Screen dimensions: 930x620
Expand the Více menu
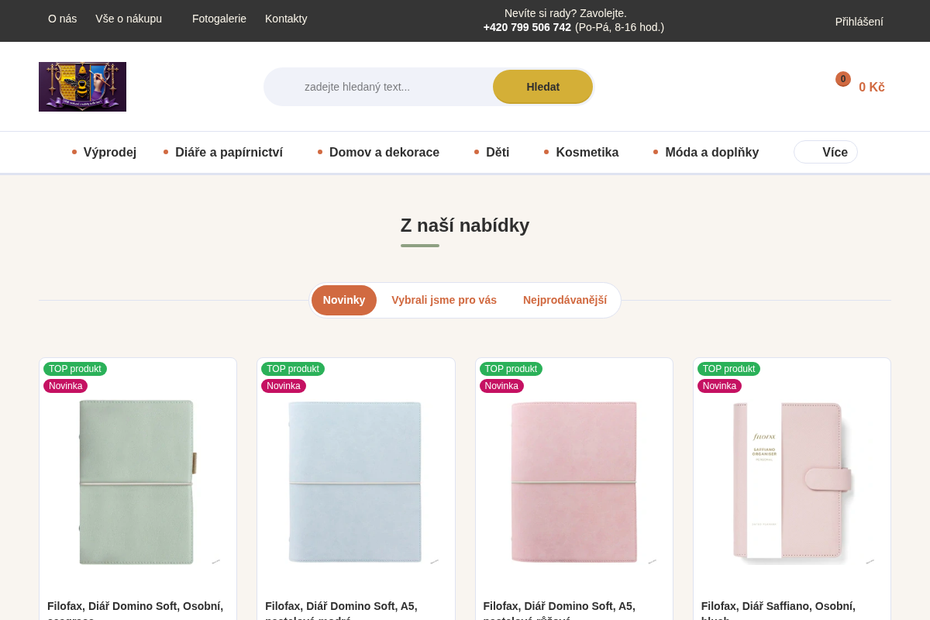[x=825, y=152]
